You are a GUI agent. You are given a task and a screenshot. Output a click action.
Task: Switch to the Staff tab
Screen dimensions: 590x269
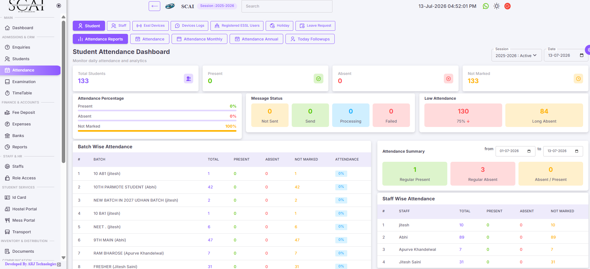[x=119, y=26]
